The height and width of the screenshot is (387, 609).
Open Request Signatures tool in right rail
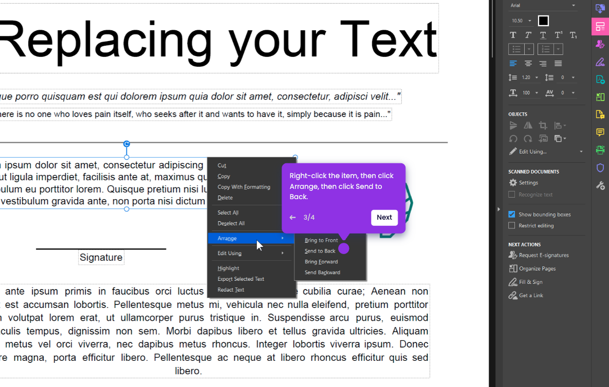(600, 44)
